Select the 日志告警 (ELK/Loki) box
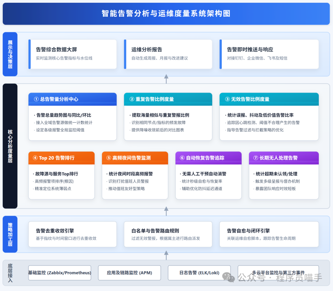The height and width of the screenshot is (291, 333). pyautogui.click(x=199, y=273)
